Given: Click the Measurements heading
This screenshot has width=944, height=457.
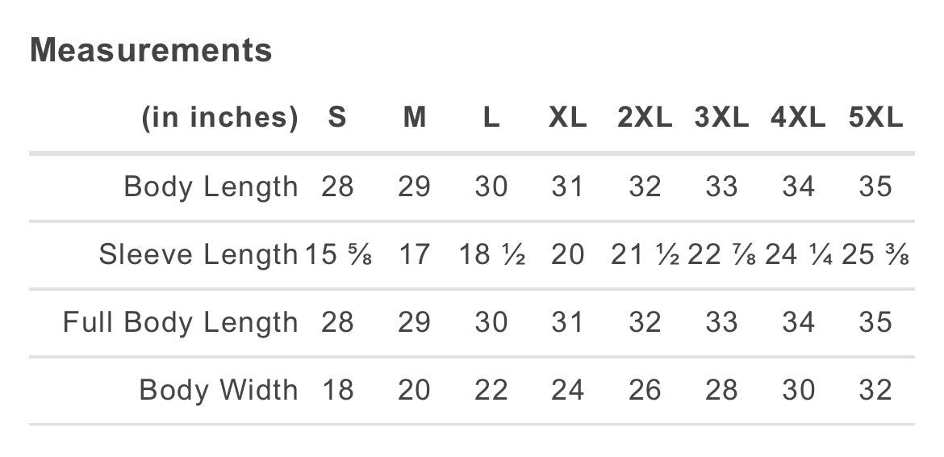Looking at the screenshot, I should click(151, 50).
